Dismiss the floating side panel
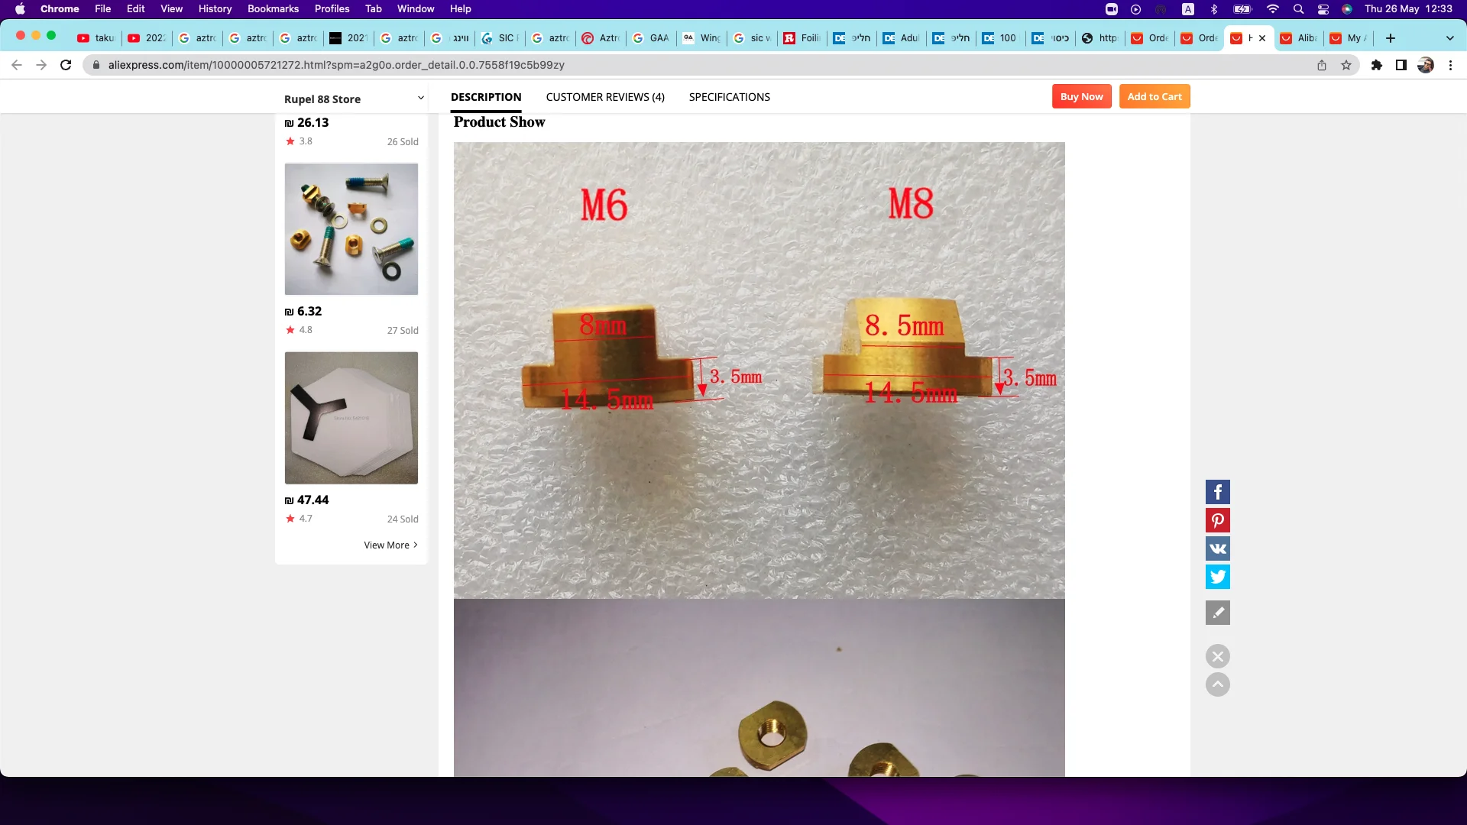 1217,656
